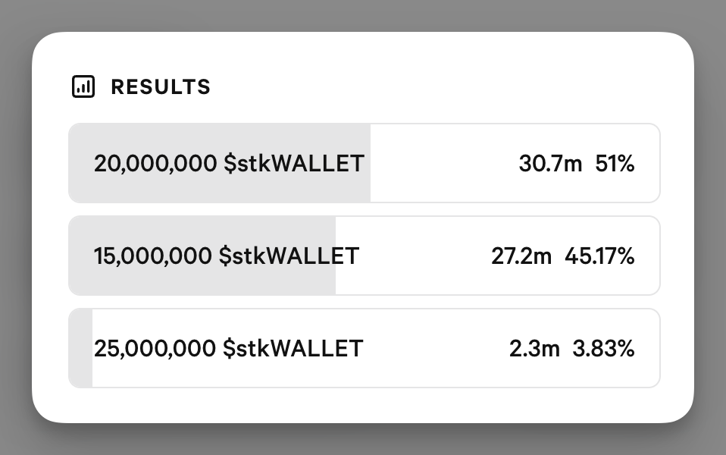Click the 2.3m vote count
This screenshot has width=726, height=455.
point(534,348)
